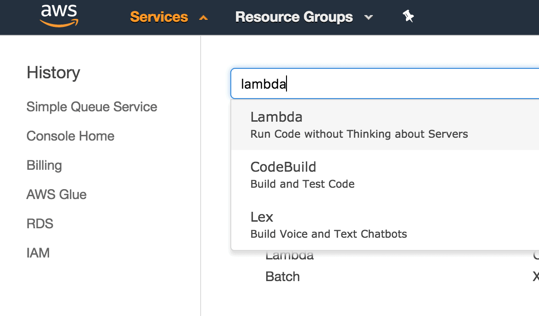Screen dimensions: 539x316
Task: Open RDS from the History list
Action: (x=40, y=224)
